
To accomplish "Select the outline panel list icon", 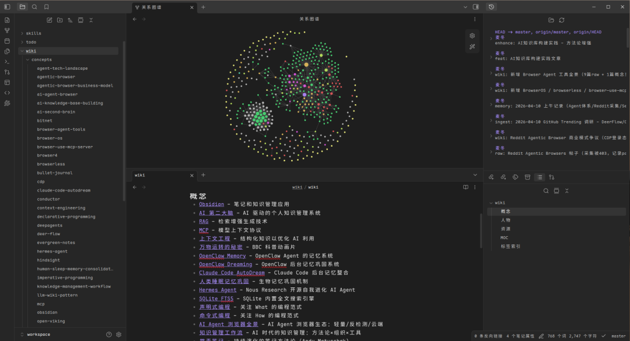I will pyautogui.click(x=540, y=177).
